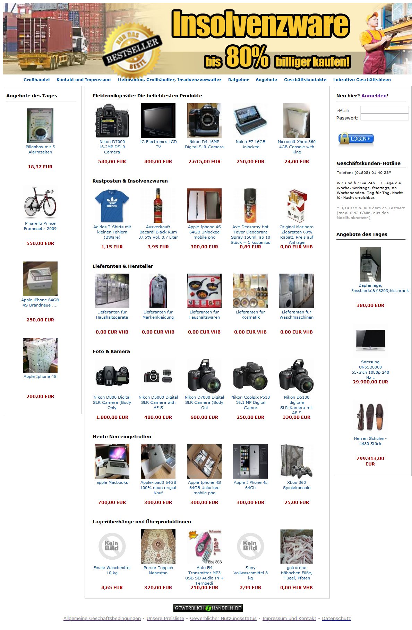This screenshot has width=412, height=630.
Task: Open the Samsung UN55B8000 TV offer link
Action: tap(370, 370)
